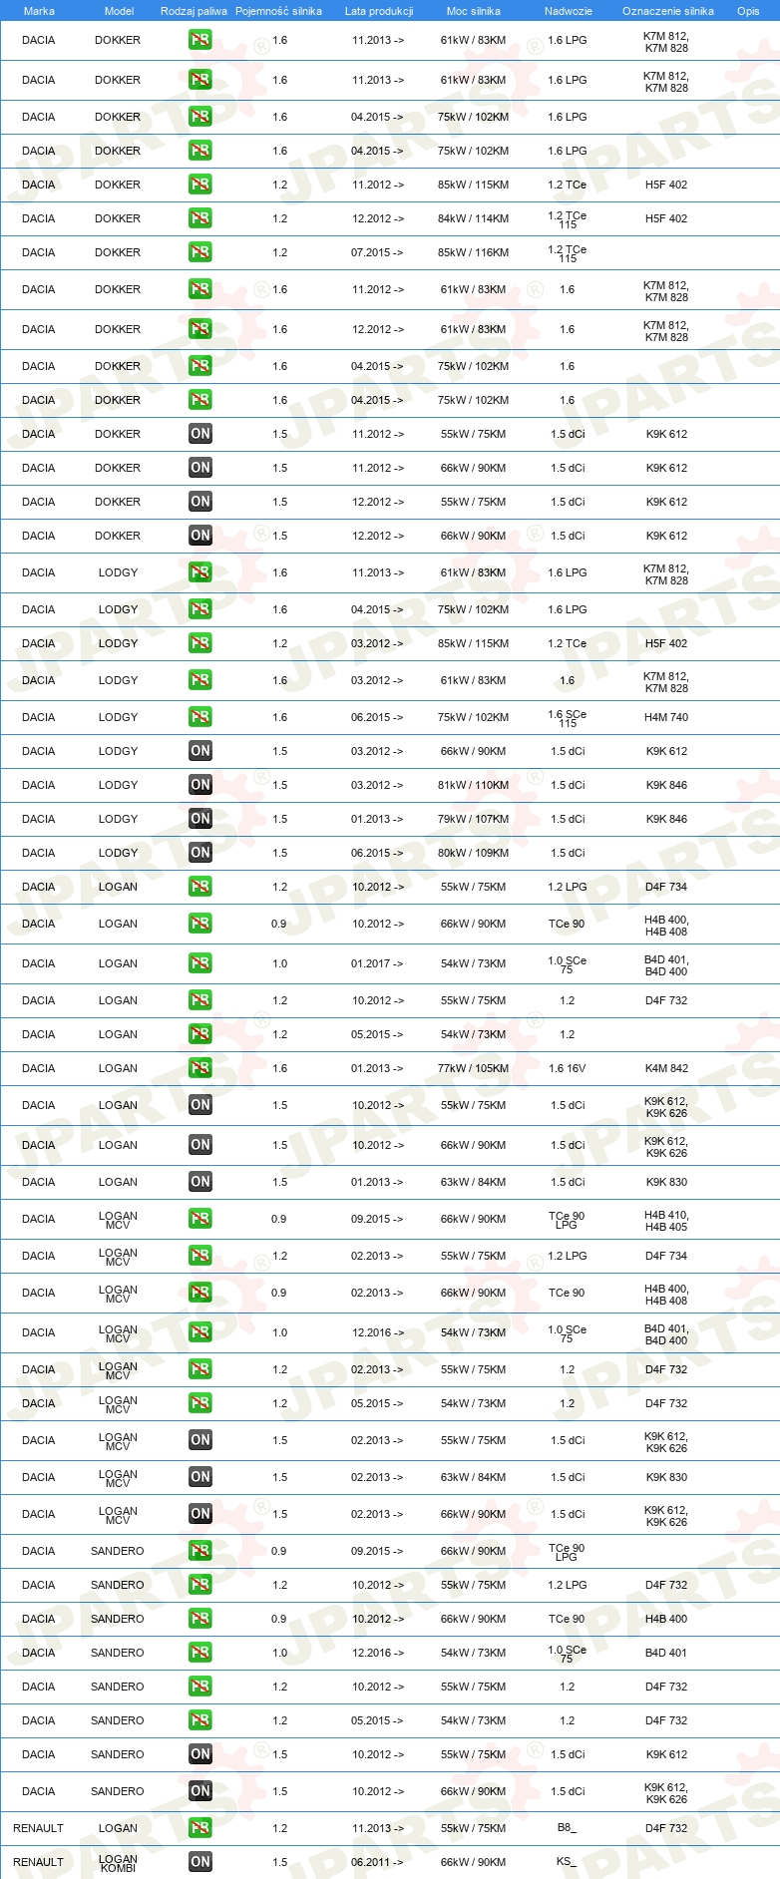Click petrol icon in Logan MCV 05.2015 row

tap(200, 1403)
